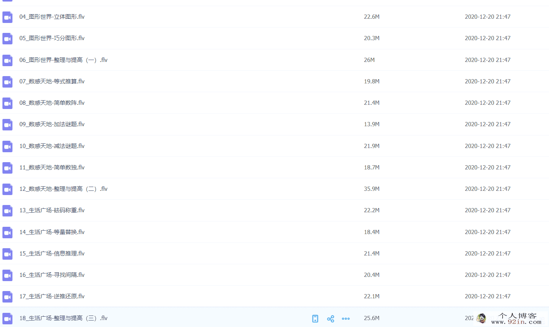Click video icon for 12_数感天地-整理与提高（二）.flv
The image size is (549, 327).
(x=7, y=189)
